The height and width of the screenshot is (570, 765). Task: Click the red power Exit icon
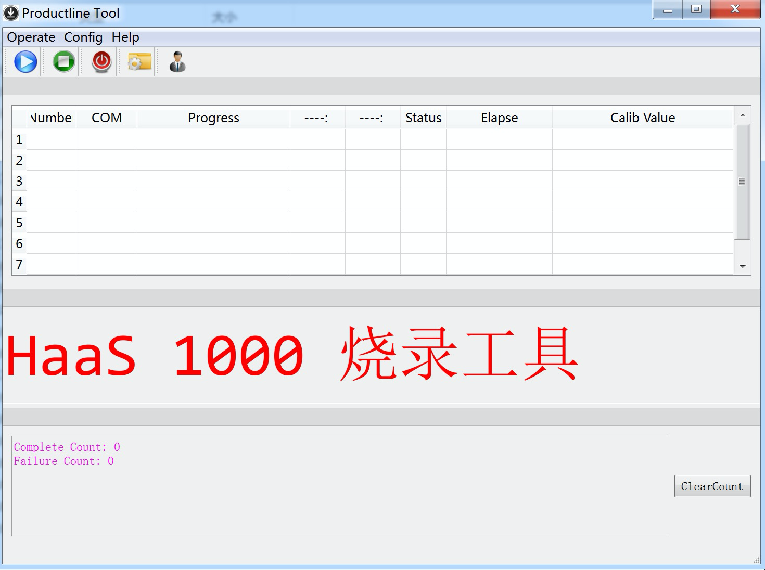pos(101,62)
